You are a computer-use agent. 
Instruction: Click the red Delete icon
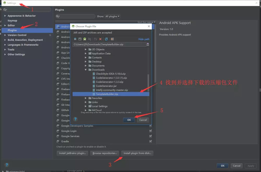[100, 39]
